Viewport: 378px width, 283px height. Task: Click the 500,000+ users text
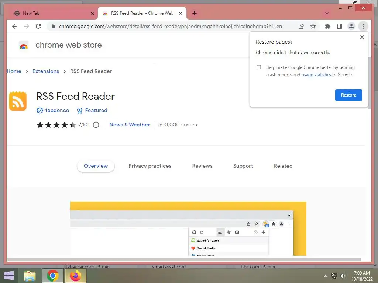[178, 125]
